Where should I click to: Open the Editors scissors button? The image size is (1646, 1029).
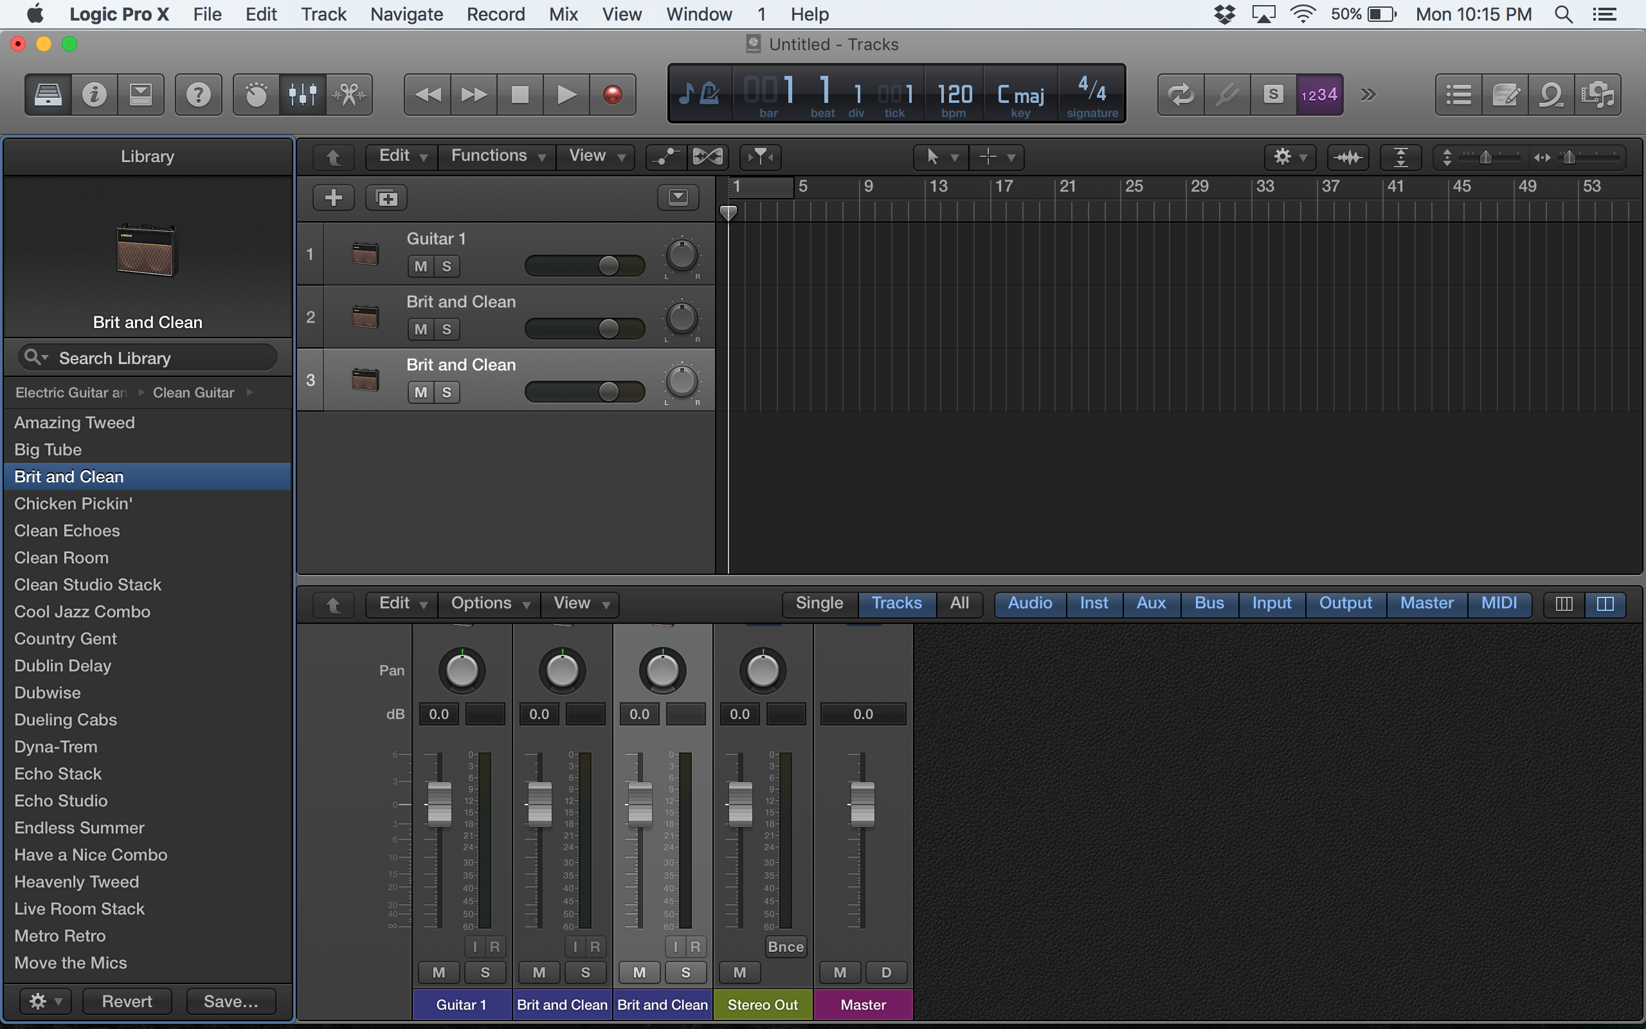pyautogui.click(x=349, y=95)
